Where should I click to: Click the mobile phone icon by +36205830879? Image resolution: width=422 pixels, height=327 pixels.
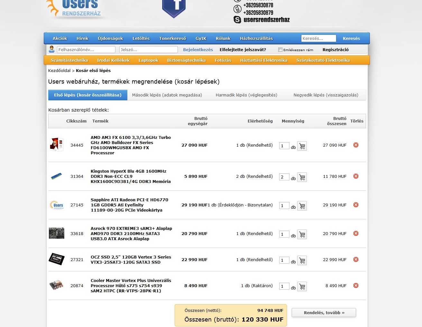pyautogui.click(x=237, y=9)
